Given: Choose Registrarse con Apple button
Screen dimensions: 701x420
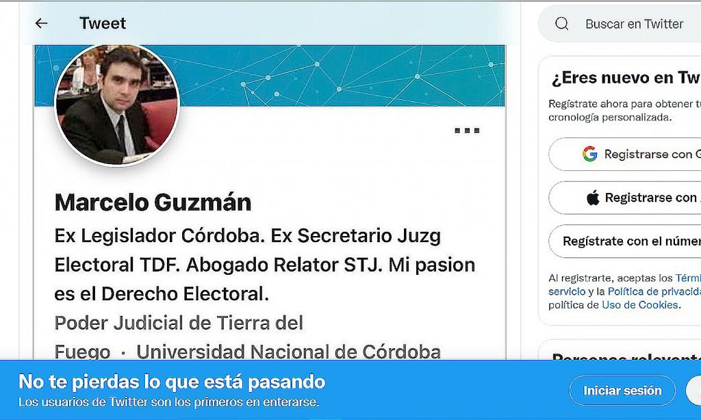Looking at the screenshot, I should [x=625, y=198].
